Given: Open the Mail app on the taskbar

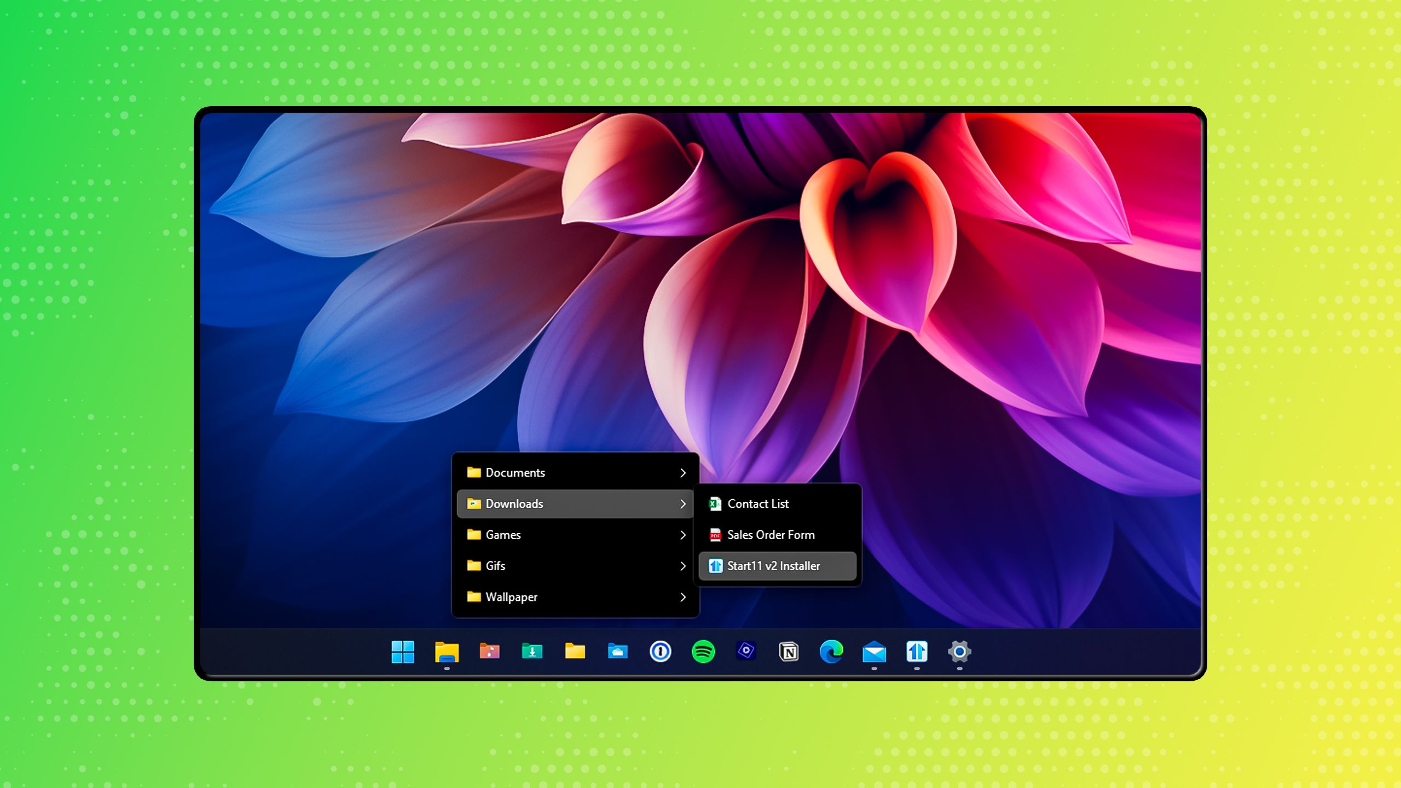Looking at the screenshot, I should [x=874, y=652].
